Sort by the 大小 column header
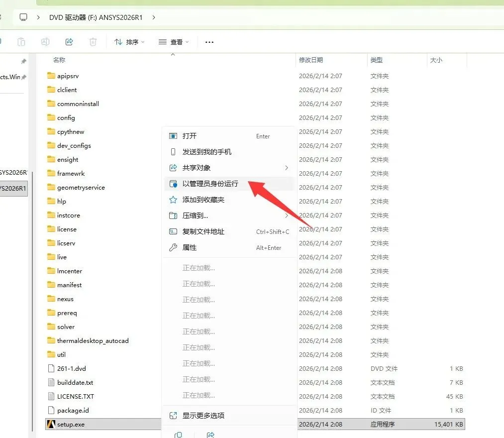 [x=436, y=60]
